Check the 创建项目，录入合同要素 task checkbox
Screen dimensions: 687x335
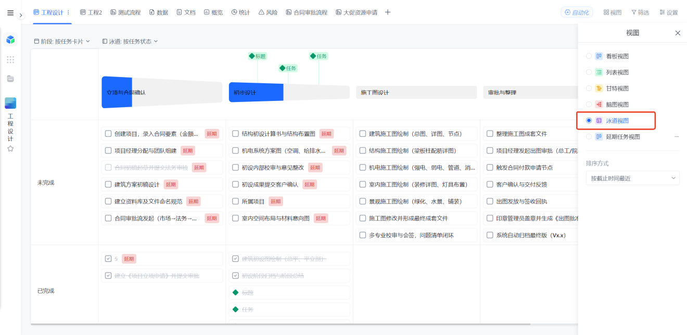tap(108, 134)
